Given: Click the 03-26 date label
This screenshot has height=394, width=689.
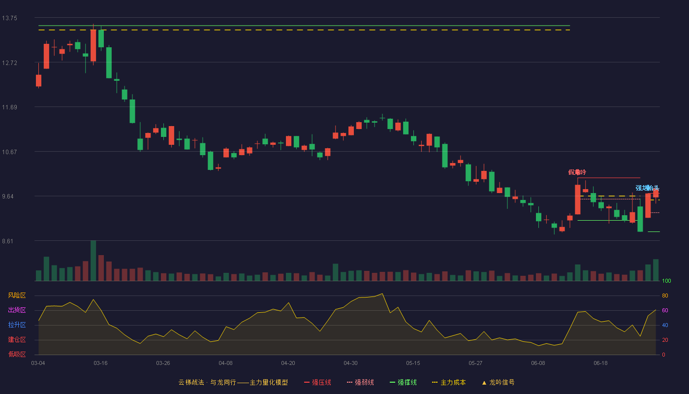Looking at the screenshot, I should (x=163, y=363).
